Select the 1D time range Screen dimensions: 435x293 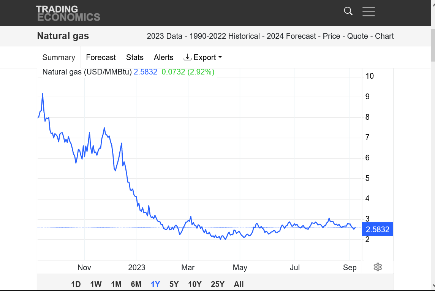pos(76,284)
